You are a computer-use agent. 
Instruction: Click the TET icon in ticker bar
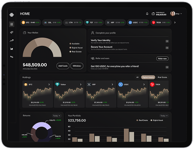[x=87, y=23]
